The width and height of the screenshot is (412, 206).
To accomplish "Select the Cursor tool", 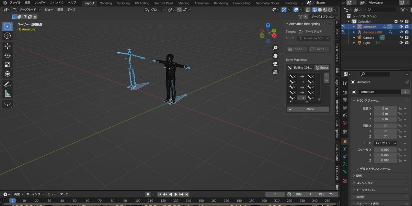I will tap(8, 36).
